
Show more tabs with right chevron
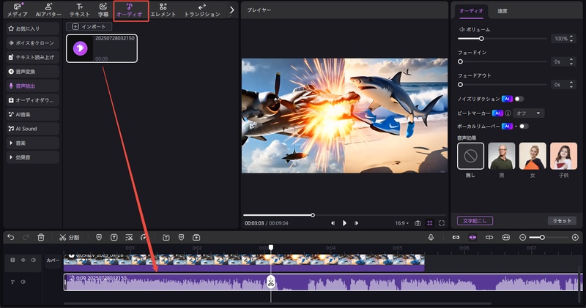(231, 10)
